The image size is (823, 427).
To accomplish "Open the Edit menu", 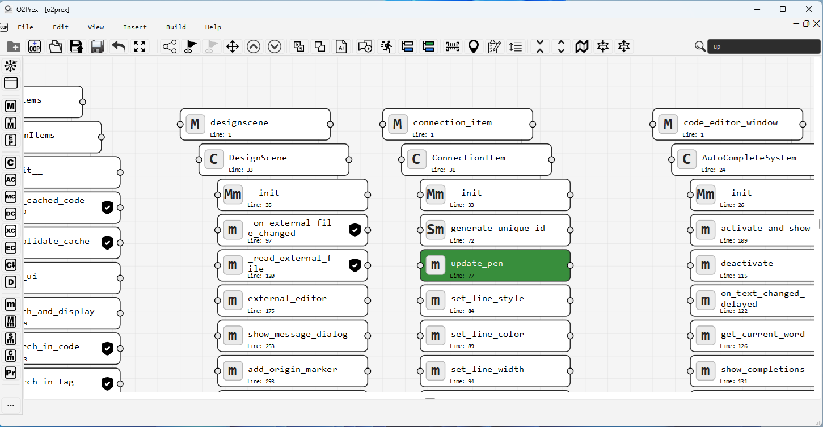I will pyautogui.click(x=61, y=27).
